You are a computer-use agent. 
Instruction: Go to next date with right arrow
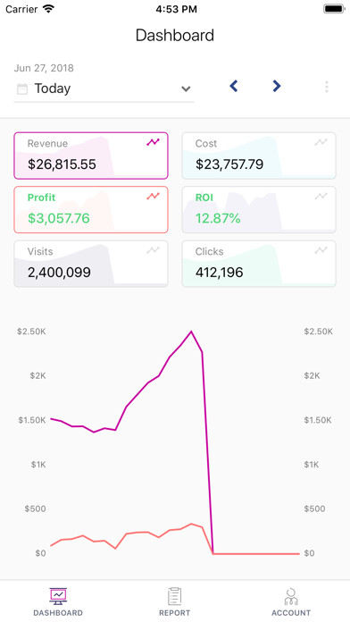(277, 86)
